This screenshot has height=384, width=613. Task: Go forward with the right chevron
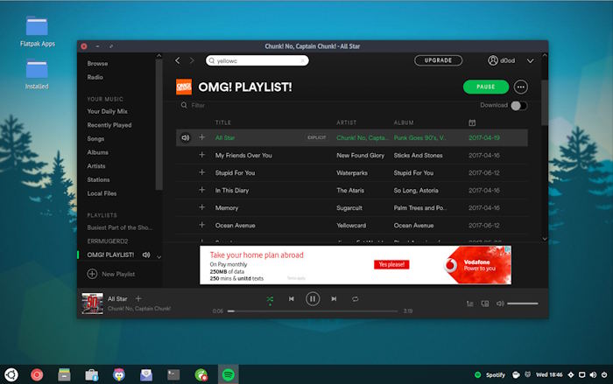(x=192, y=60)
